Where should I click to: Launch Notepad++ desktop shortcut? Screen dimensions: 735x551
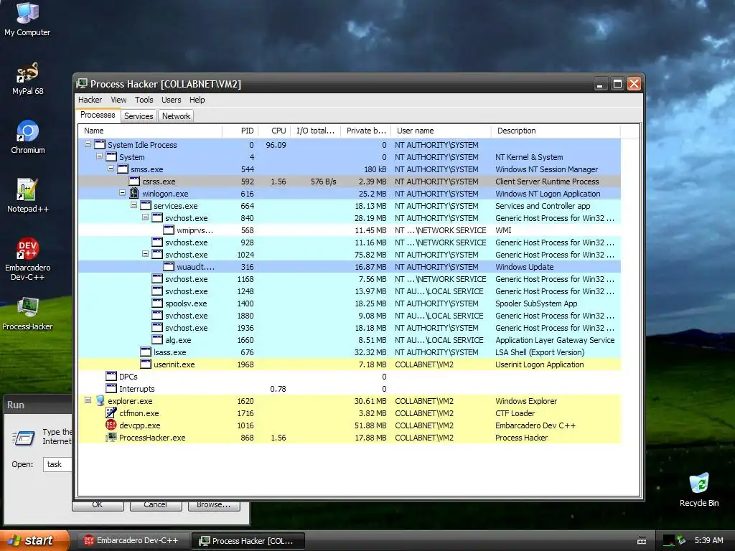coord(28,196)
